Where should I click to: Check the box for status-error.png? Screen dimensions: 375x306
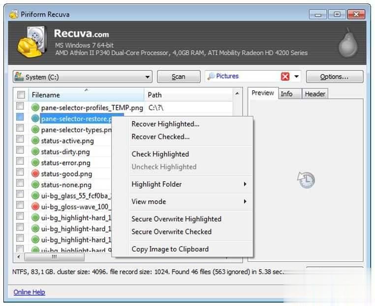(20, 161)
